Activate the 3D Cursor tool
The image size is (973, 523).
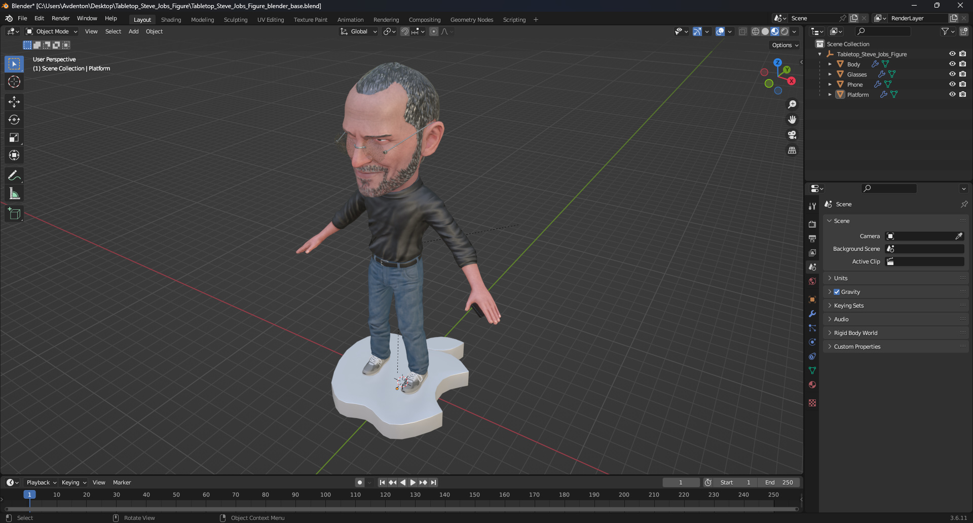pyautogui.click(x=14, y=82)
